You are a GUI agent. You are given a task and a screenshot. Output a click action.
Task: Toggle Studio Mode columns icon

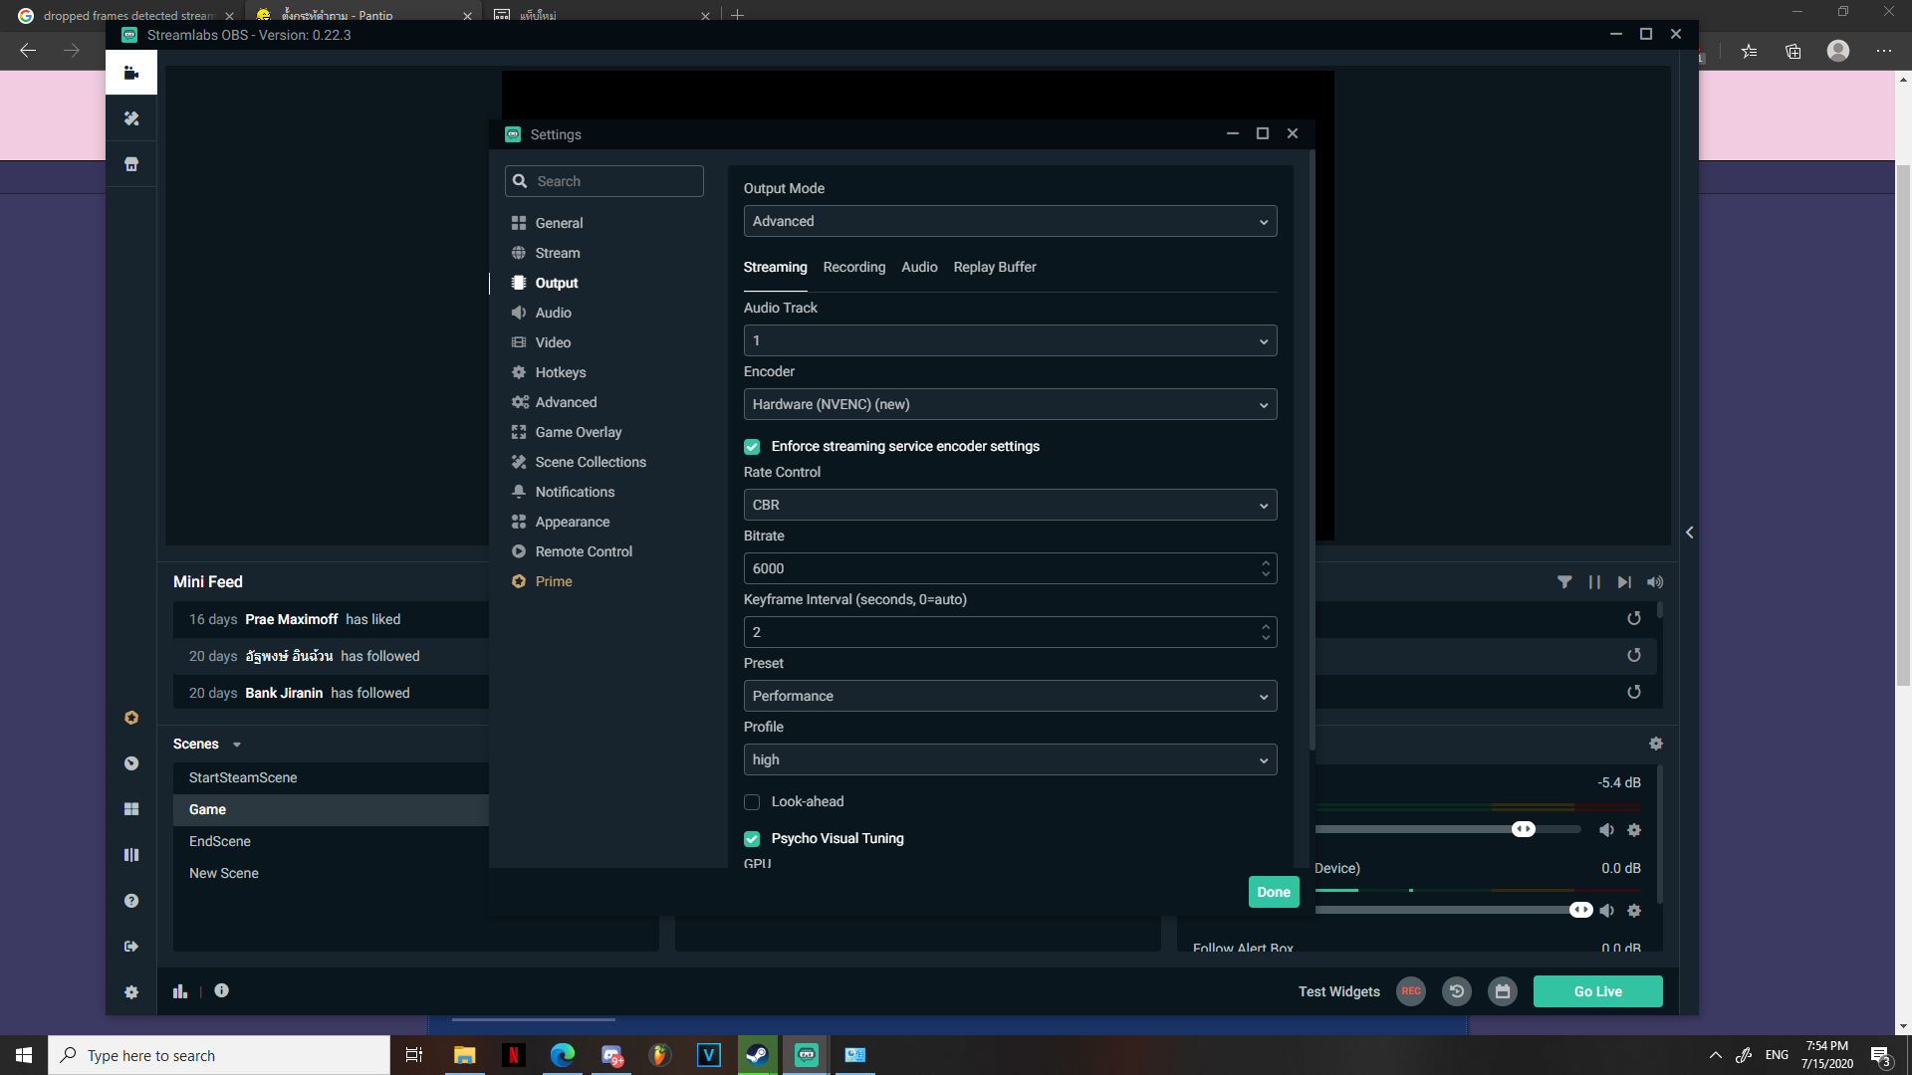pos(130,855)
